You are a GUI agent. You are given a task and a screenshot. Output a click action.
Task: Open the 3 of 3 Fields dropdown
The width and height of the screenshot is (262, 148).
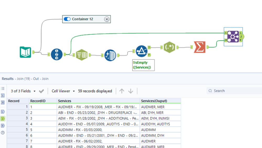click(x=23, y=91)
